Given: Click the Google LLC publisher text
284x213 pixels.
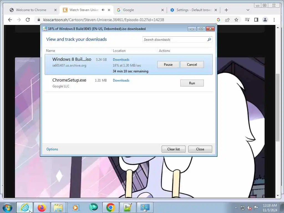Looking at the screenshot, I should (61, 86).
